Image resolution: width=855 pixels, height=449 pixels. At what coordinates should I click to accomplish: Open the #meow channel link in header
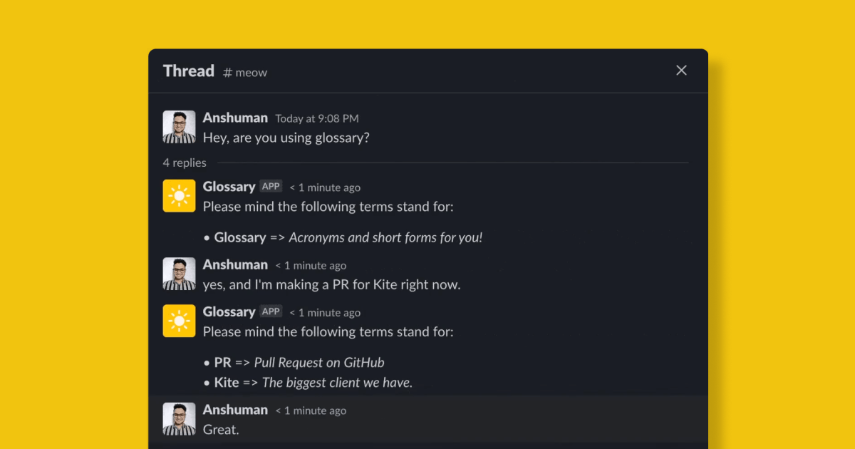(245, 72)
